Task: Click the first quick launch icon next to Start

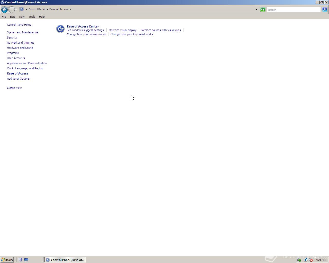Action: tap(20, 260)
